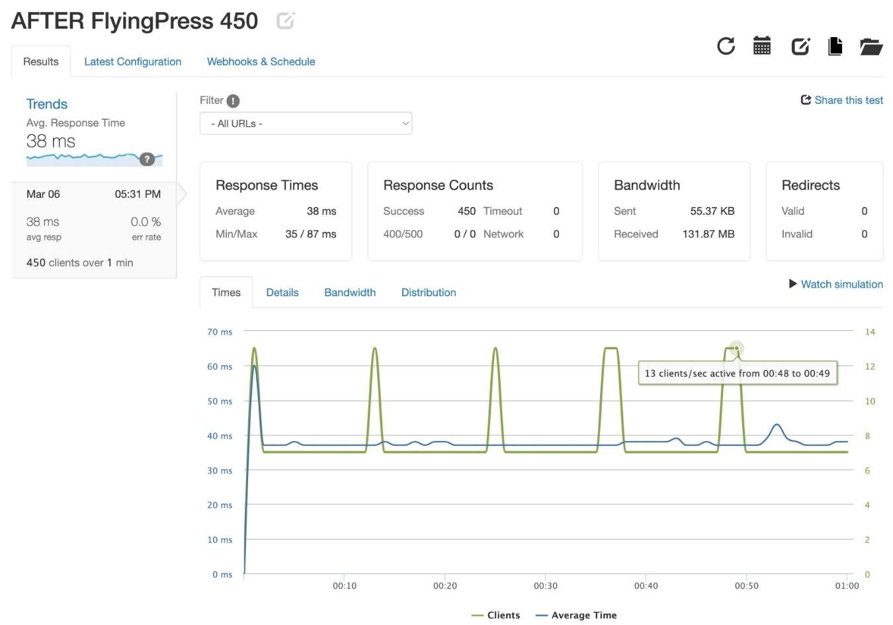Switch to the Results tab
The height and width of the screenshot is (625, 893).
coord(41,62)
